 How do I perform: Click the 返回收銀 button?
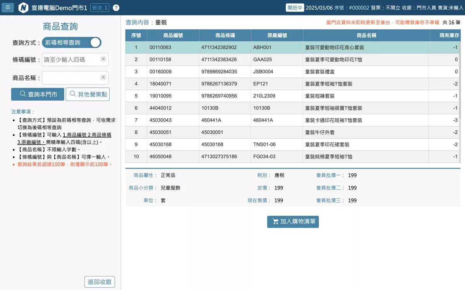click(100, 282)
